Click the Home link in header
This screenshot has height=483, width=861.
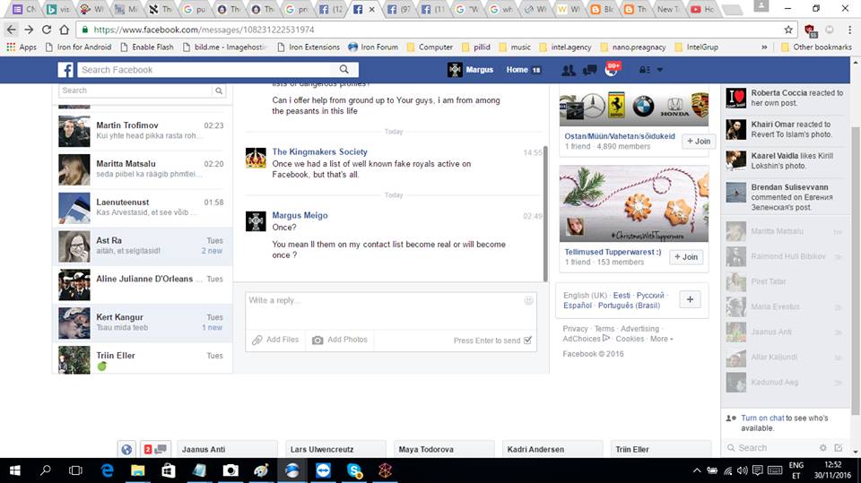click(517, 70)
